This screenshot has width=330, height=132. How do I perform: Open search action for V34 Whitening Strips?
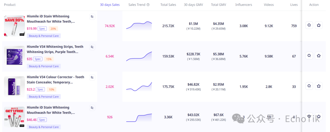pos(309,55)
